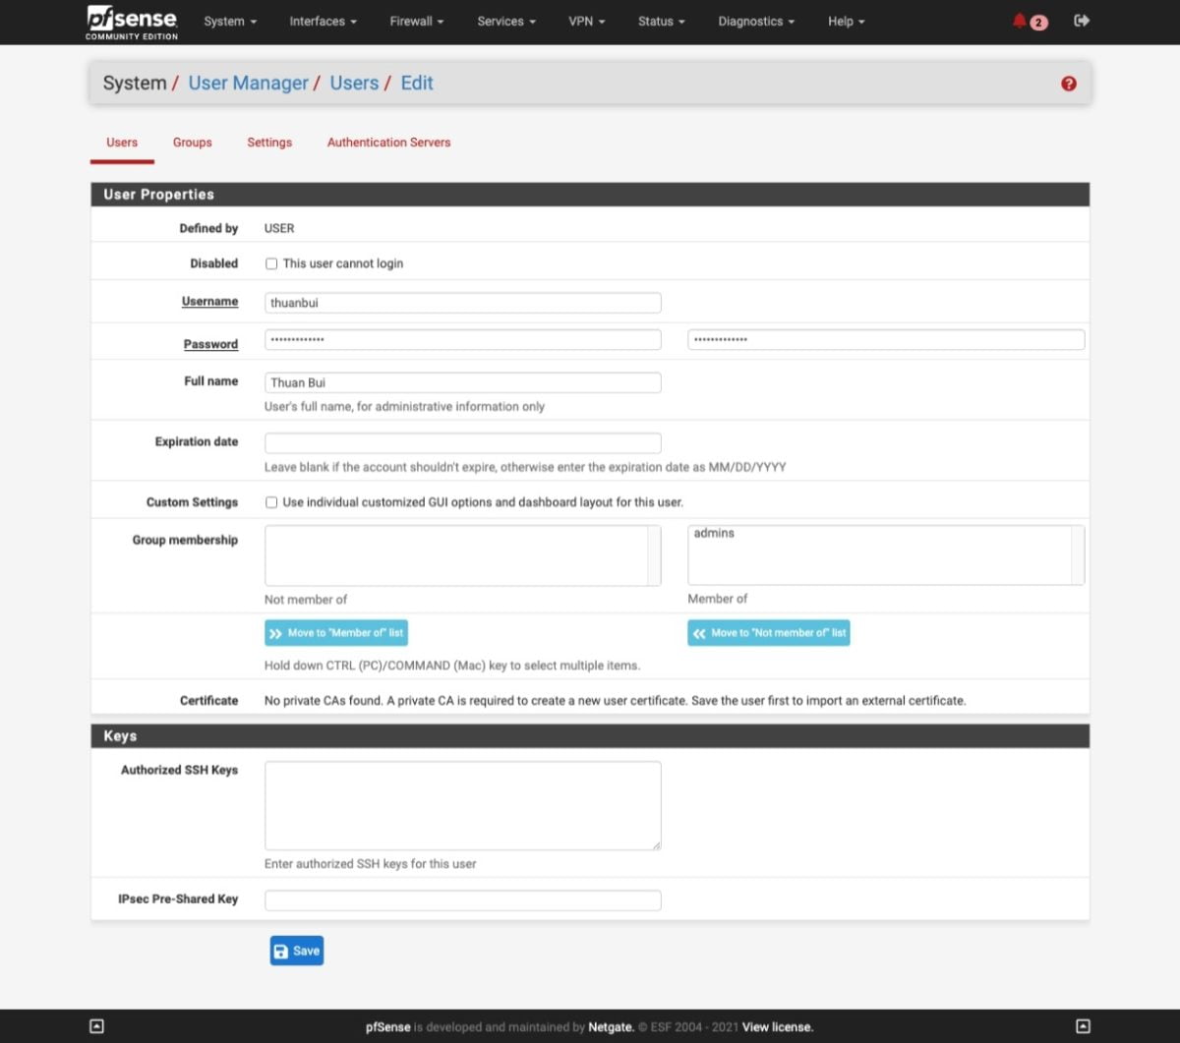Click the red help question mark icon

[x=1068, y=84]
